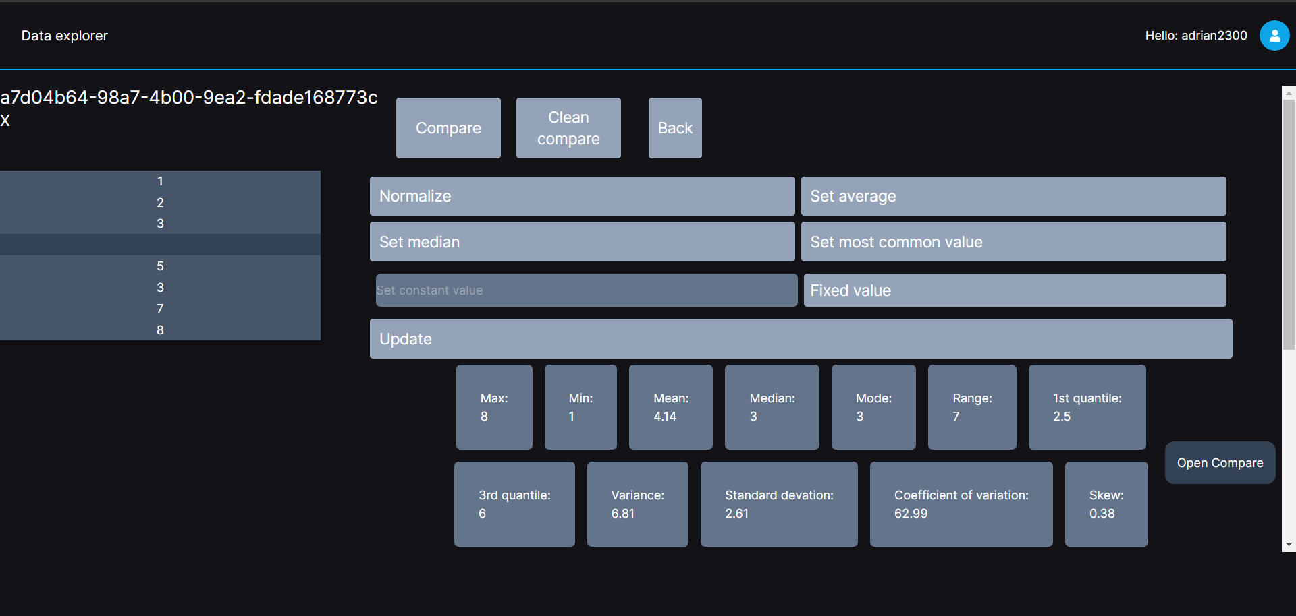Screen dimensions: 1296x616
Task: Click the scrollbar up arrow
Action: (1289, 93)
